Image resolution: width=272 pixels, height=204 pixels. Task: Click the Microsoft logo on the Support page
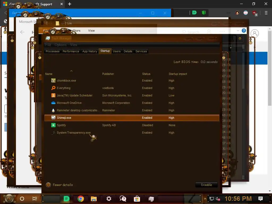click(5, 4)
